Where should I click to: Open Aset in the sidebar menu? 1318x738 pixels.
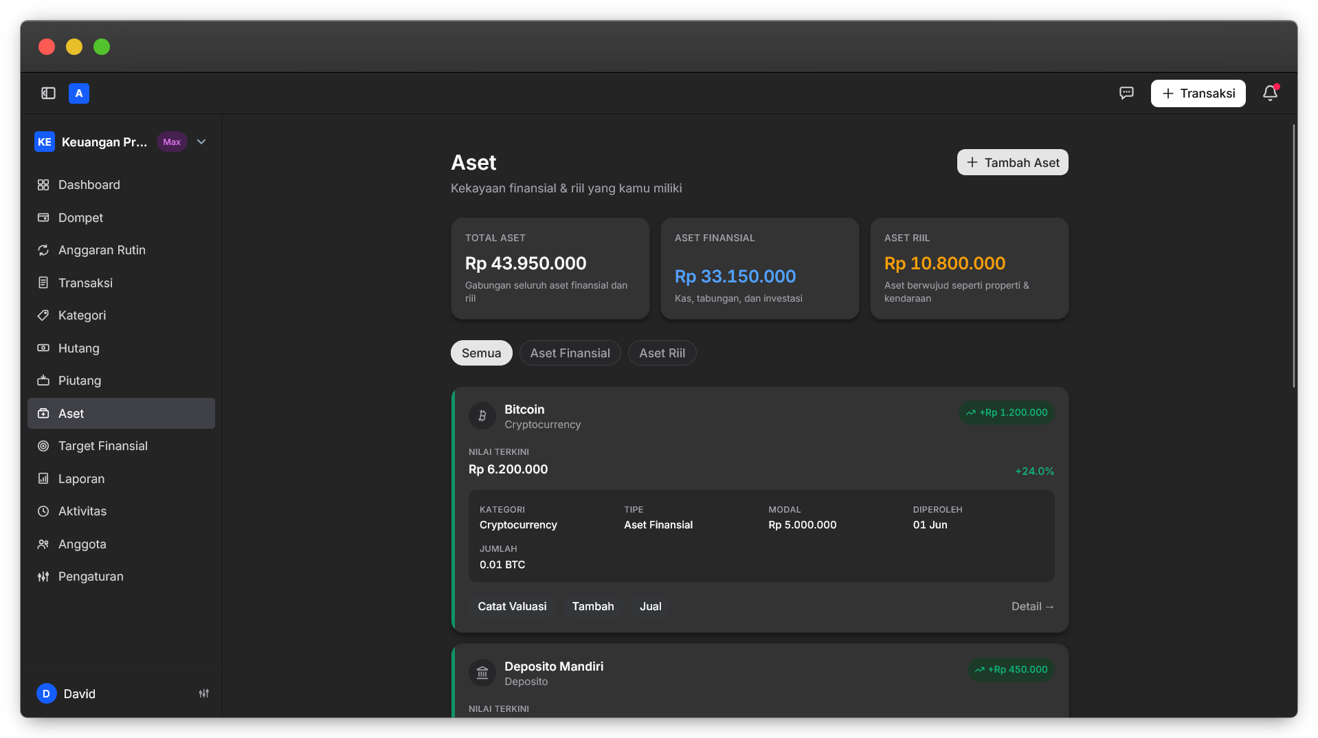pos(121,414)
